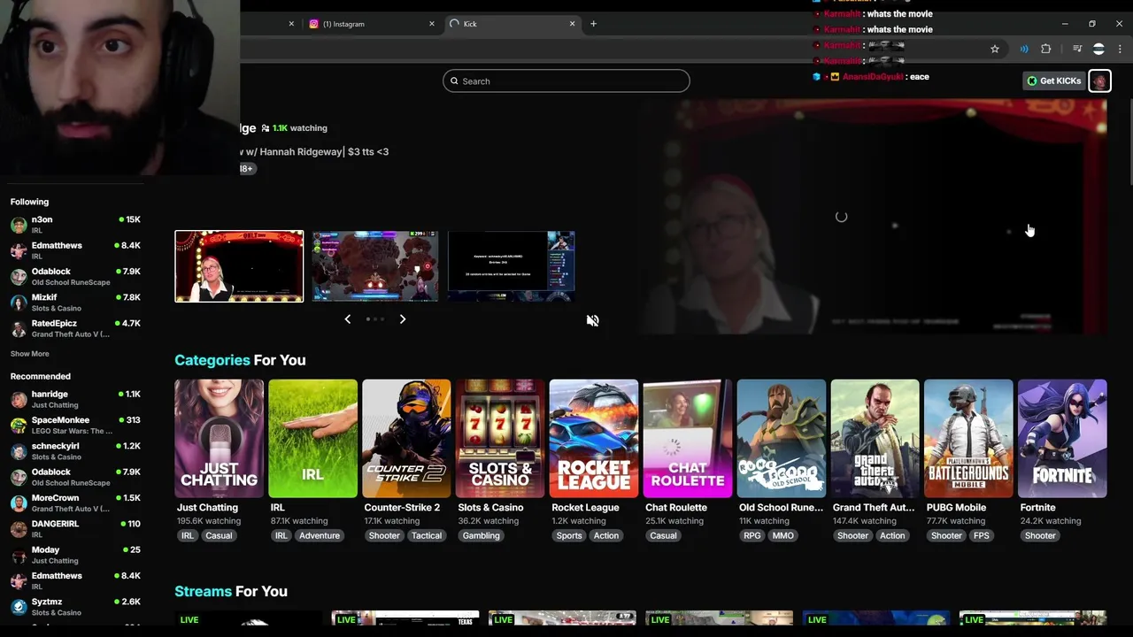Open the Old School RuneScape category card
This screenshot has height=637, width=1133.
[x=782, y=438]
